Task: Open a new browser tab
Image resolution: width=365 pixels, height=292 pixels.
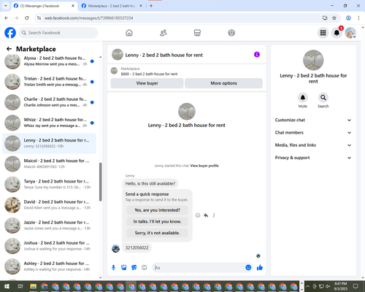Action: 151,6
